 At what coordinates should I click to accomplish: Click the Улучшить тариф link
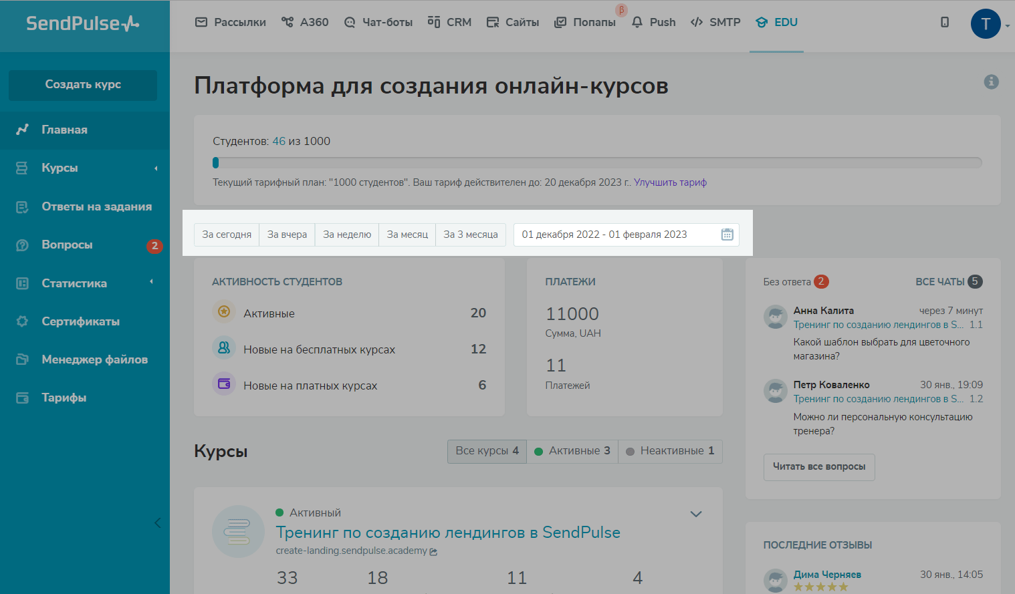(670, 182)
